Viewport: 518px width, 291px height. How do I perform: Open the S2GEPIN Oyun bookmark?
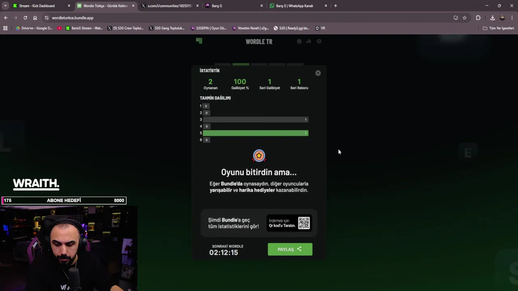(x=209, y=28)
